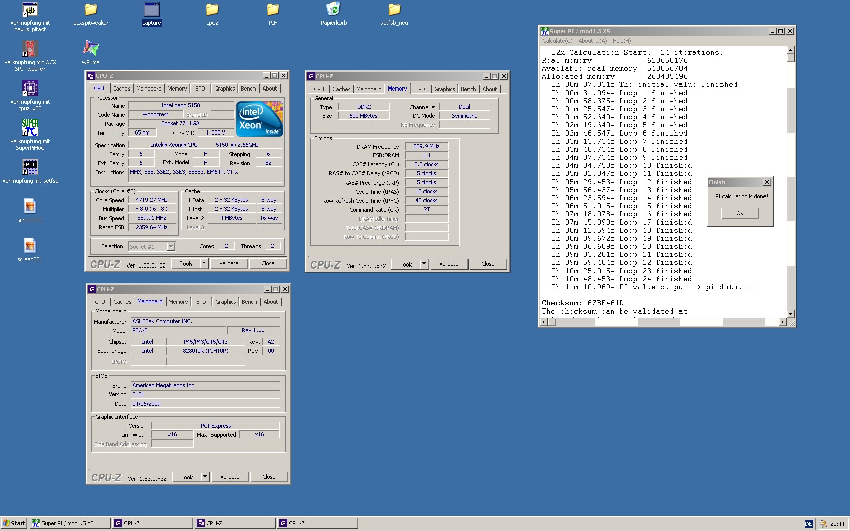Click the Core Speed value 4719.27 MHz
Viewport: 850px width, 531px height.
pos(152,200)
